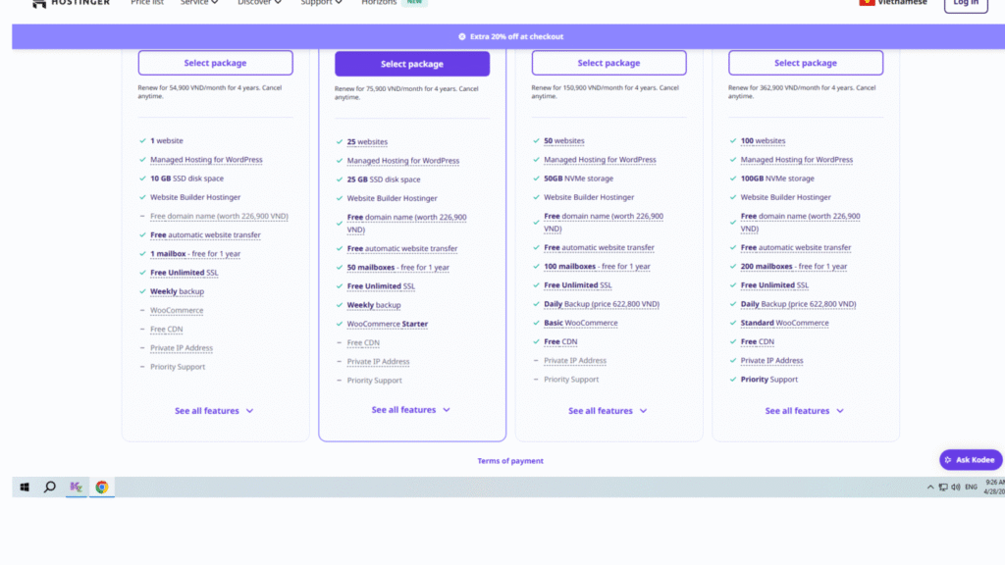This screenshot has width=1005, height=565.
Task: Click the "100 websites" feature
Action: (x=763, y=141)
